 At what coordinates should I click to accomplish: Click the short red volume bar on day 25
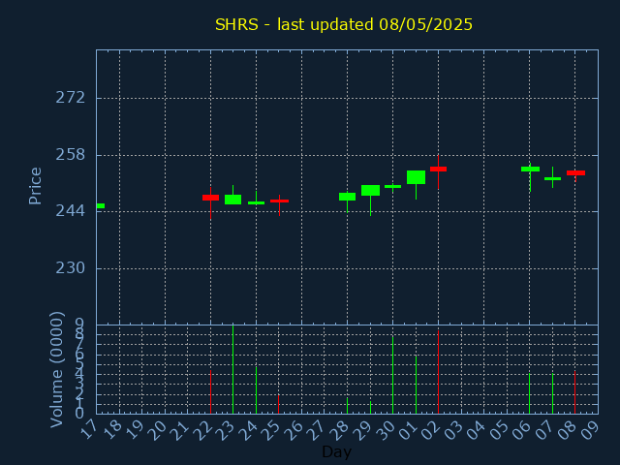278,404
